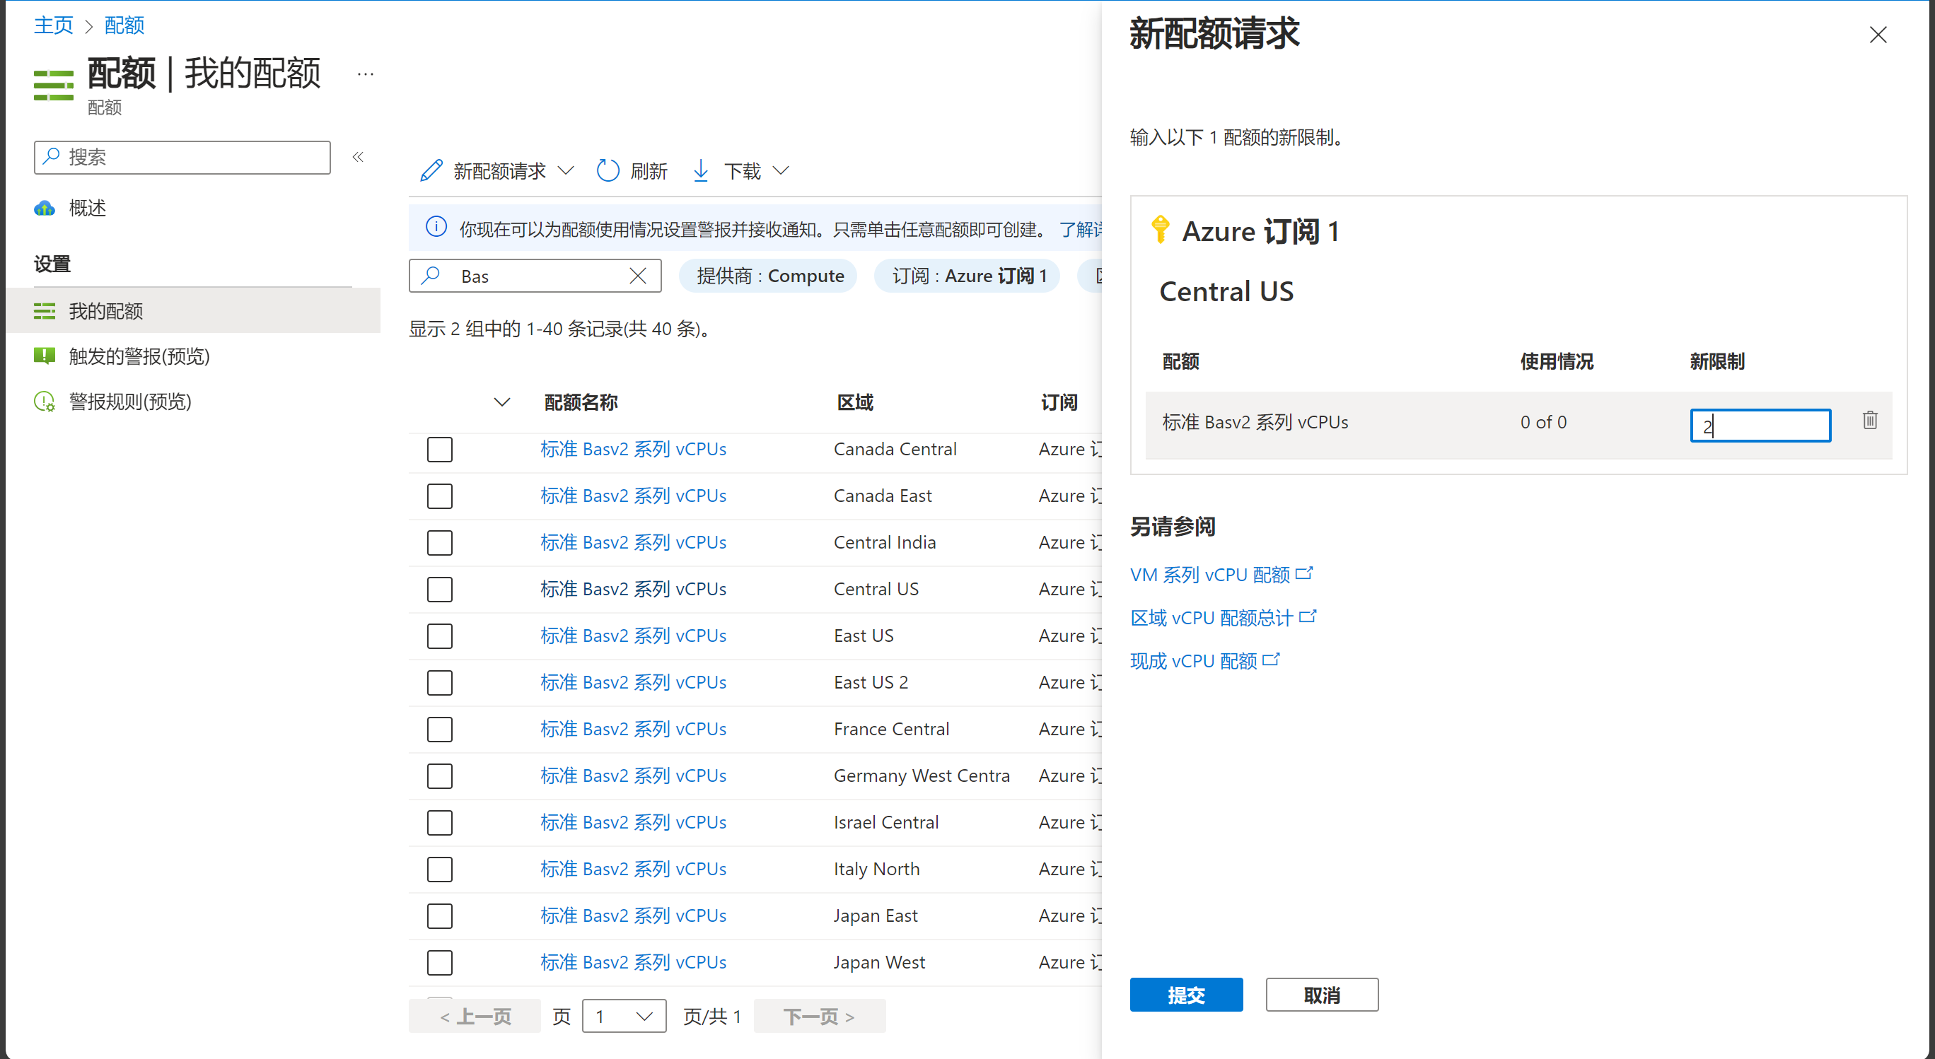
Task: Select checkbox for Germany West Central row
Action: 439,776
